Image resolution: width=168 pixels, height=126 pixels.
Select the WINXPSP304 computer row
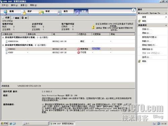(70, 41)
